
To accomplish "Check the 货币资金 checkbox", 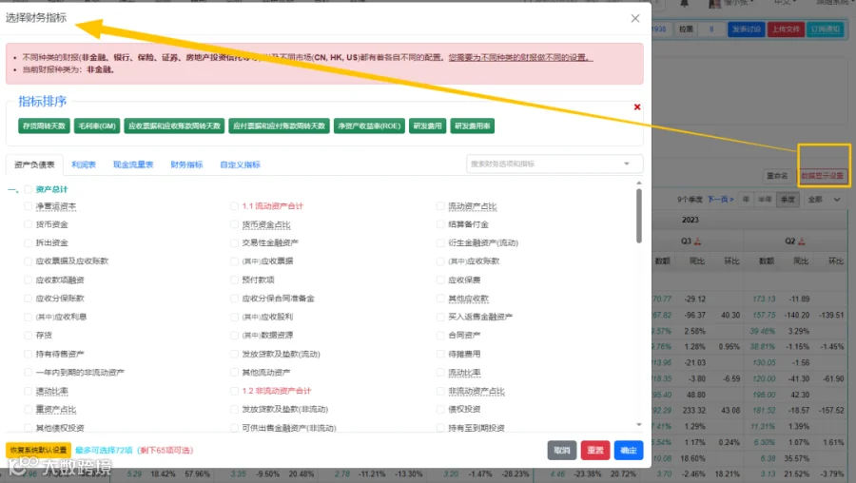I will pos(28,224).
